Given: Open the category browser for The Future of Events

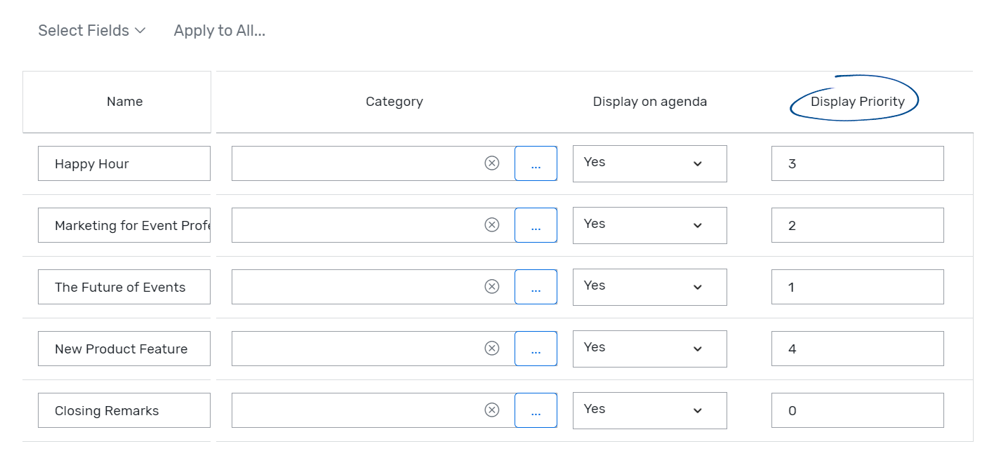Looking at the screenshot, I should click(536, 286).
